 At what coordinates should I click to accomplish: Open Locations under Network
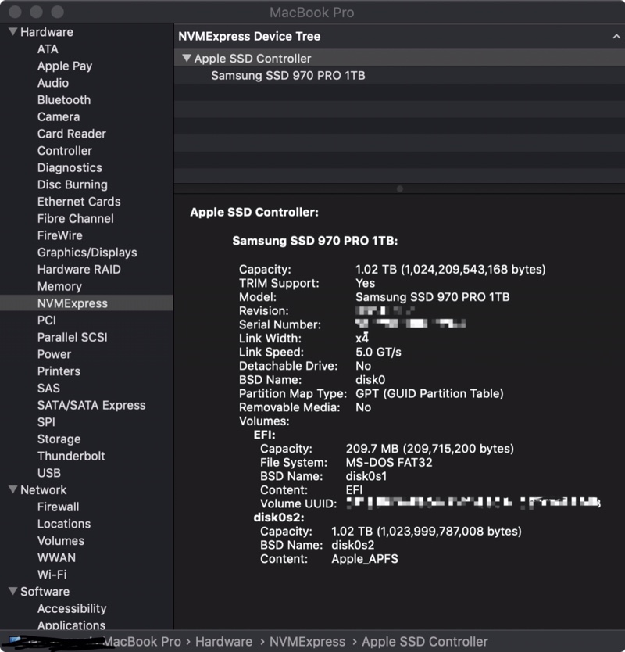pyautogui.click(x=64, y=524)
